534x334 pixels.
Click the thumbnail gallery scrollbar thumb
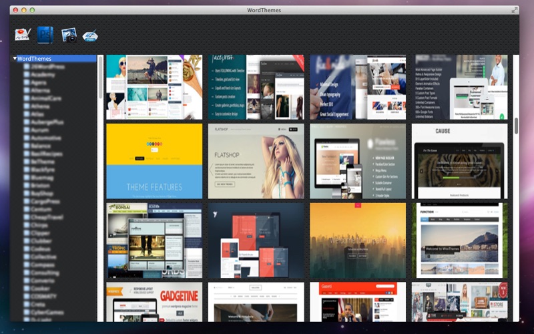coord(516,126)
